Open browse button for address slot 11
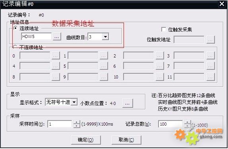Image resolution: width=228 pixels, height=149 pixels. 211,77
